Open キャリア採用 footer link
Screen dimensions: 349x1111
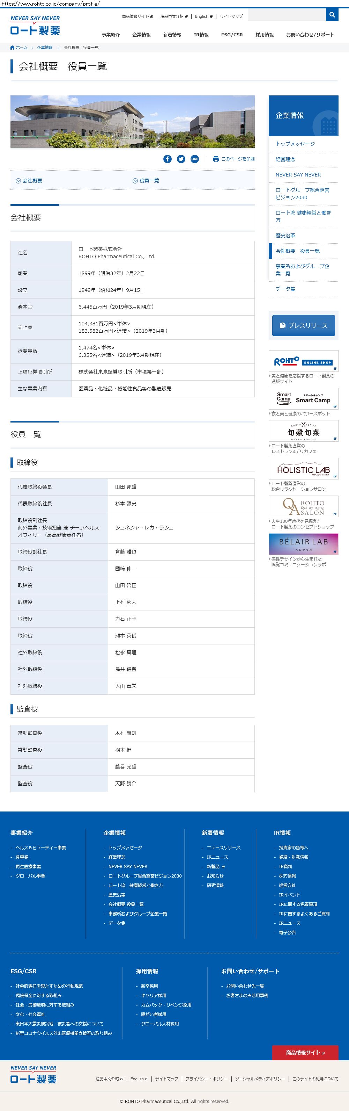[x=154, y=995]
